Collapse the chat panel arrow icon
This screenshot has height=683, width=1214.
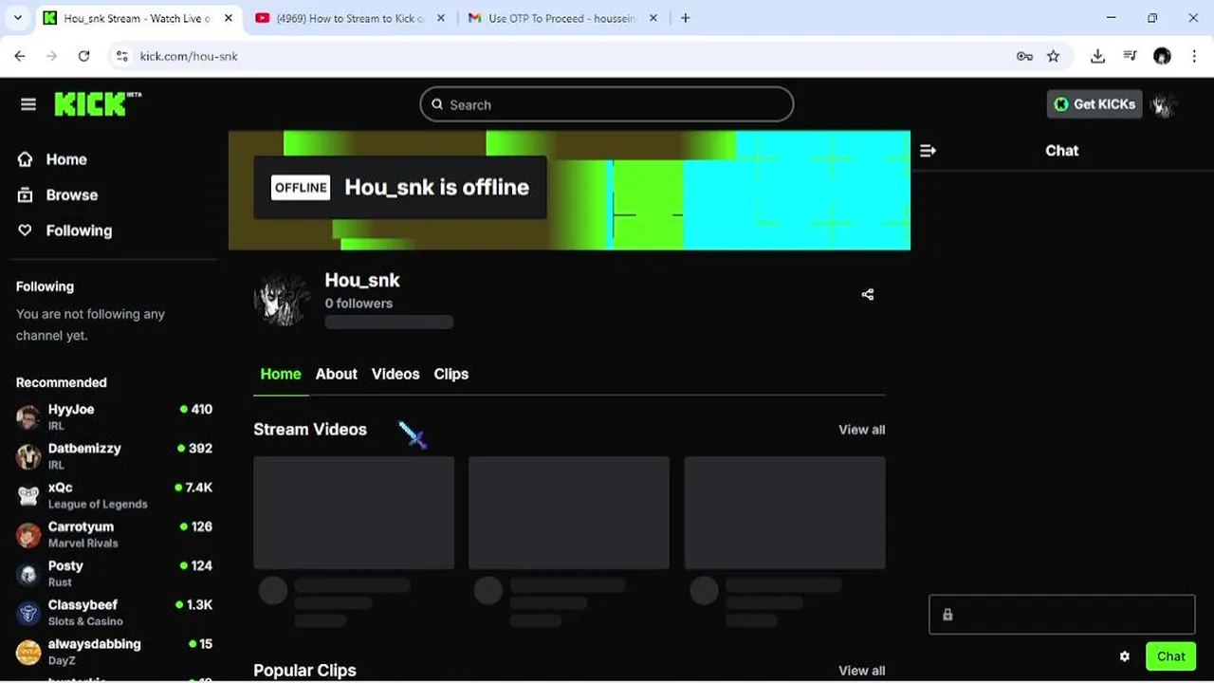pos(928,151)
